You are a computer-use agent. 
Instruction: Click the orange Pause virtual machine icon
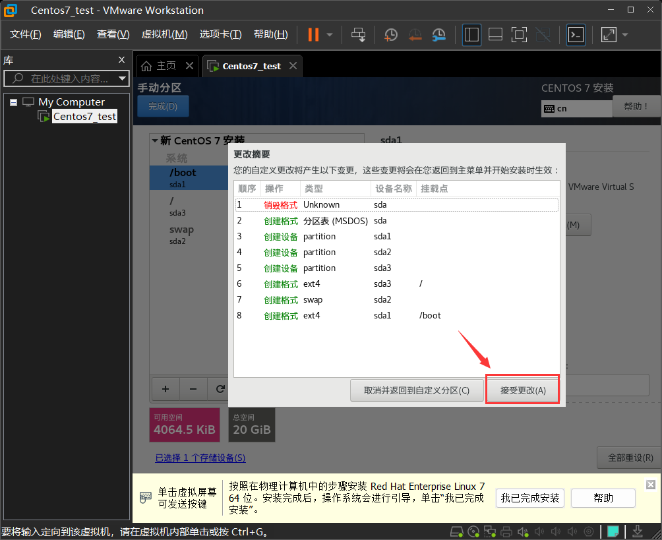coord(313,35)
